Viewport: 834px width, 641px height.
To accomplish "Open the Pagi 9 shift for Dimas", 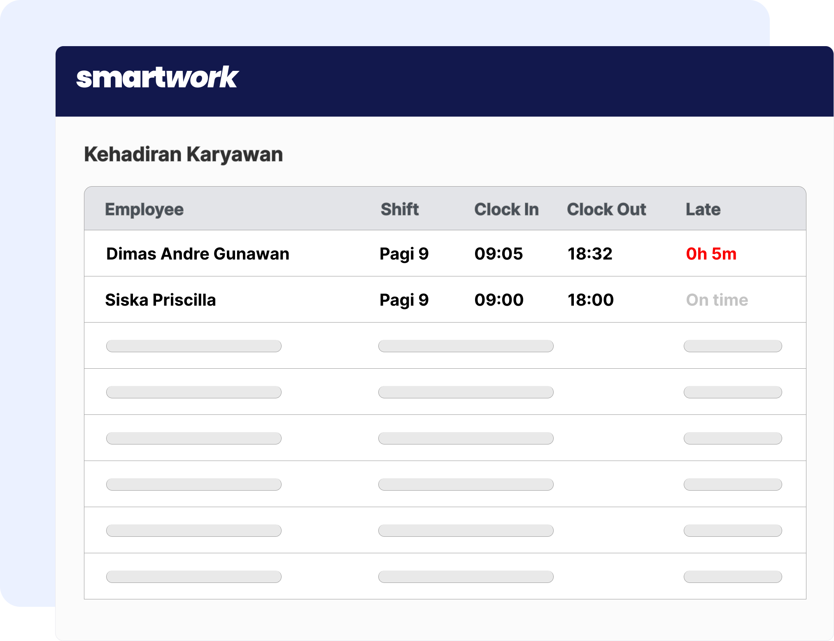I will click(x=404, y=254).
